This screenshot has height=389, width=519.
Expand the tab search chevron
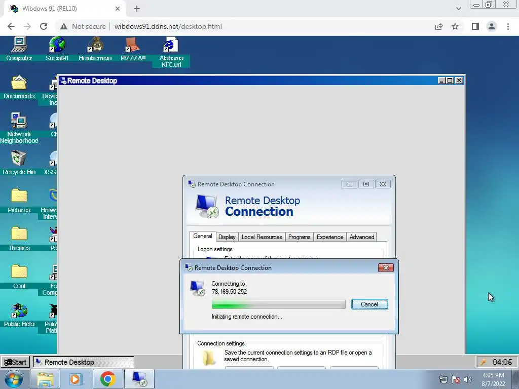pos(458,9)
